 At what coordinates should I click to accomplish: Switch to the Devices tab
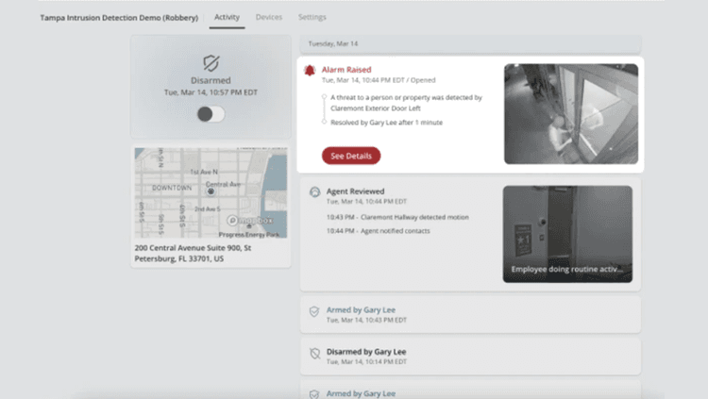tap(269, 17)
